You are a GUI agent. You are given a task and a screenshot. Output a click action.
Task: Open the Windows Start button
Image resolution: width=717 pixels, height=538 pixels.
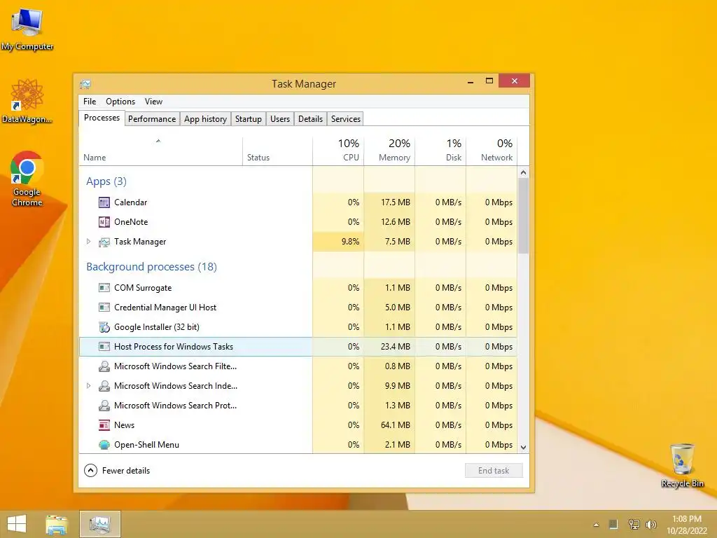pos(17,524)
